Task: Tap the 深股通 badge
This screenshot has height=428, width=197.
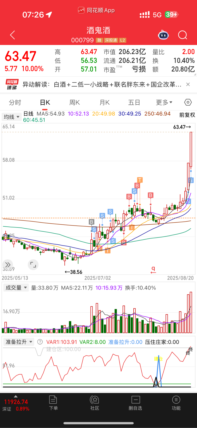Action: (111, 40)
